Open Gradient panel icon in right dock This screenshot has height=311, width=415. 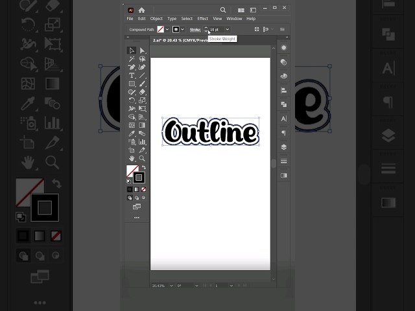coord(284,176)
